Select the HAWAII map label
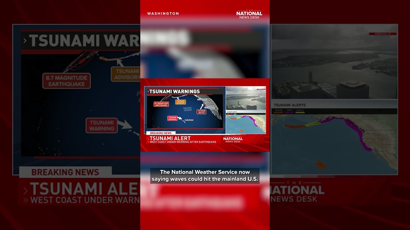The image size is (410, 230). pos(189,120)
